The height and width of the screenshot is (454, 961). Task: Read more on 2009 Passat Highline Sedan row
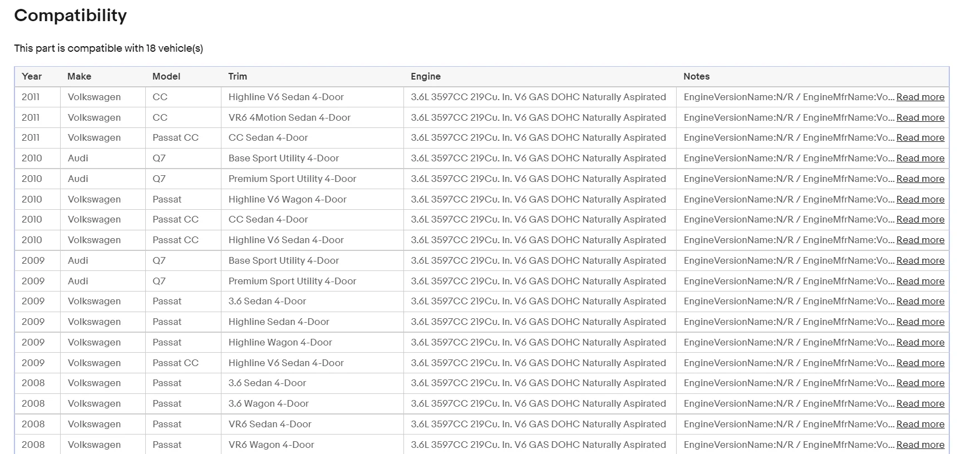[x=920, y=322]
